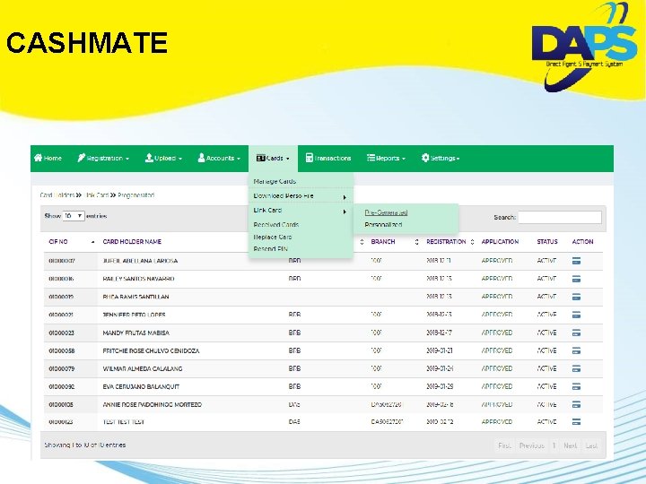Click the Accounts person icon

201,158
